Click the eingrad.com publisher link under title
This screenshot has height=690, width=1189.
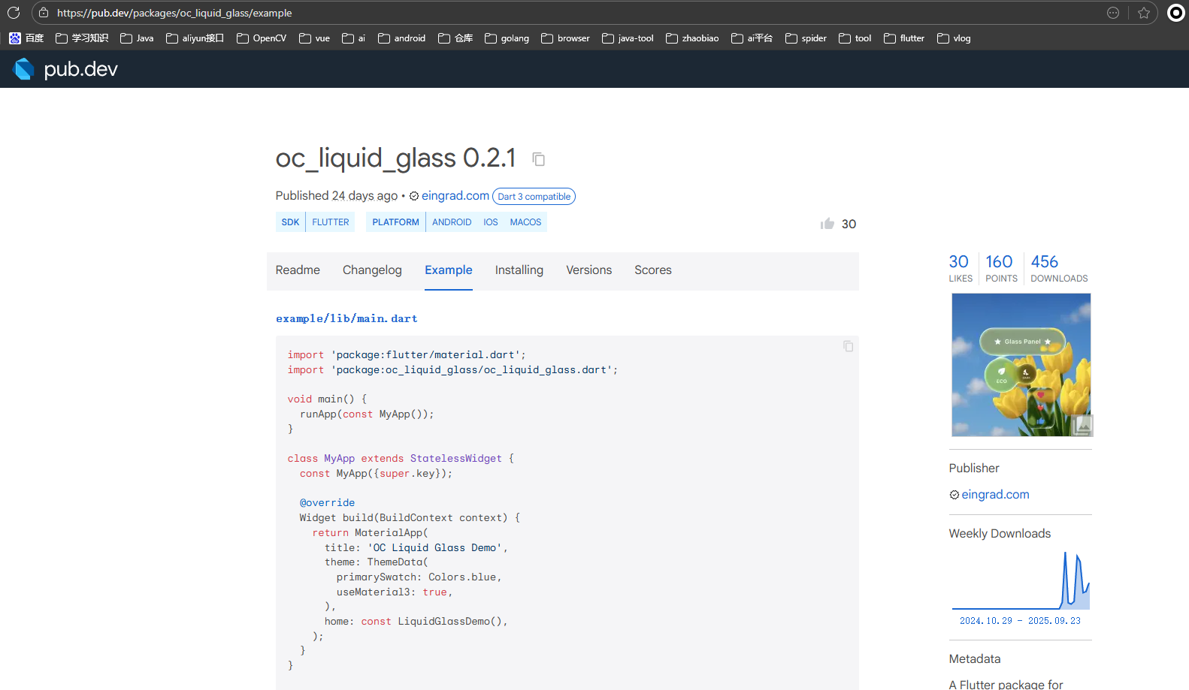coord(455,196)
